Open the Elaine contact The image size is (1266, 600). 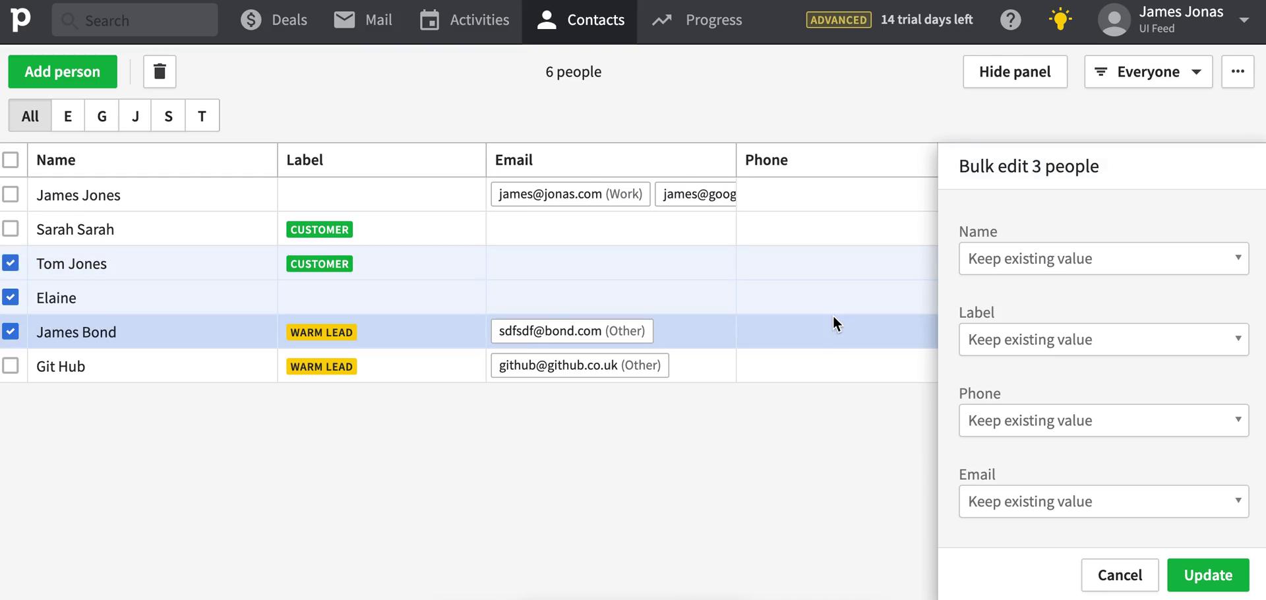click(56, 298)
